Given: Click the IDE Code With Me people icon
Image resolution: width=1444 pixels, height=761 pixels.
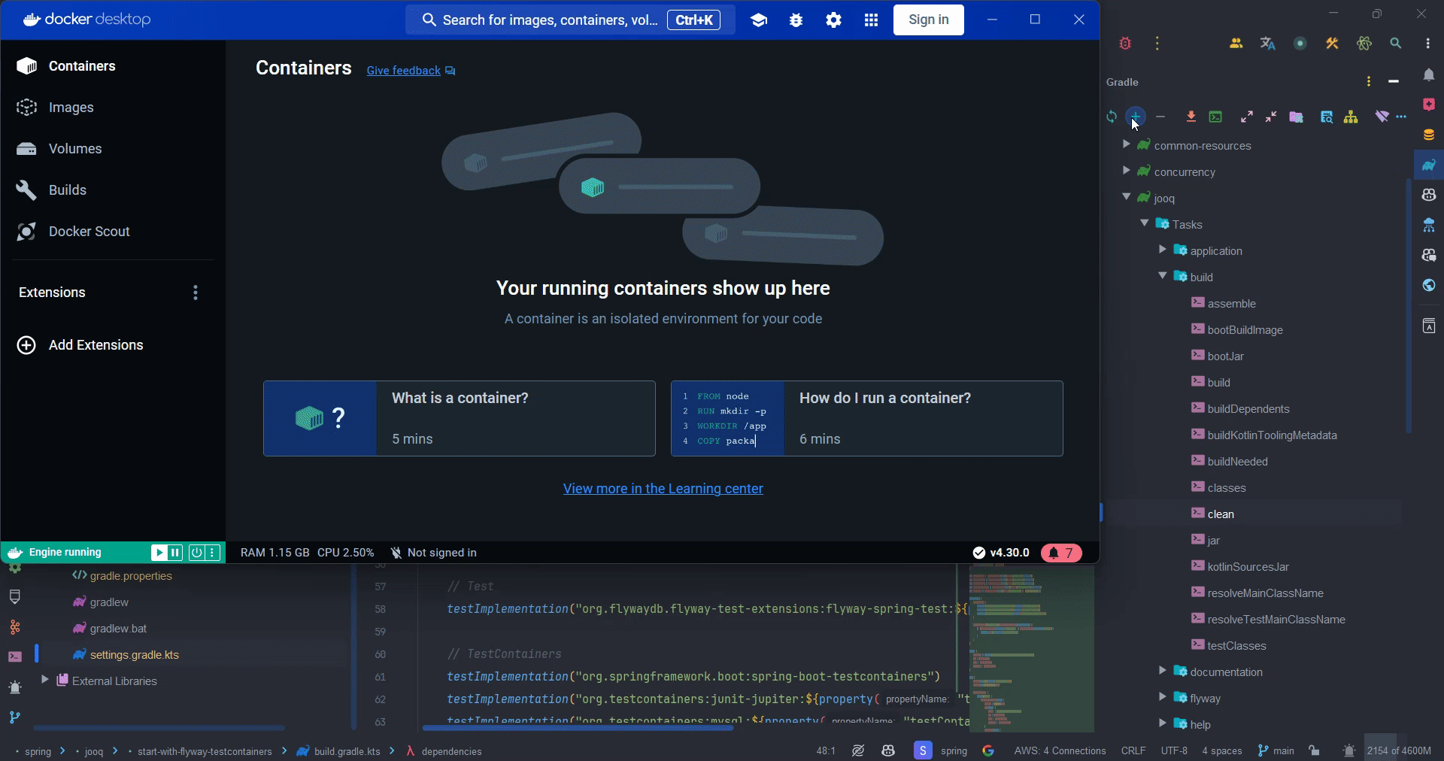Looking at the screenshot, I should [1236, 44].
